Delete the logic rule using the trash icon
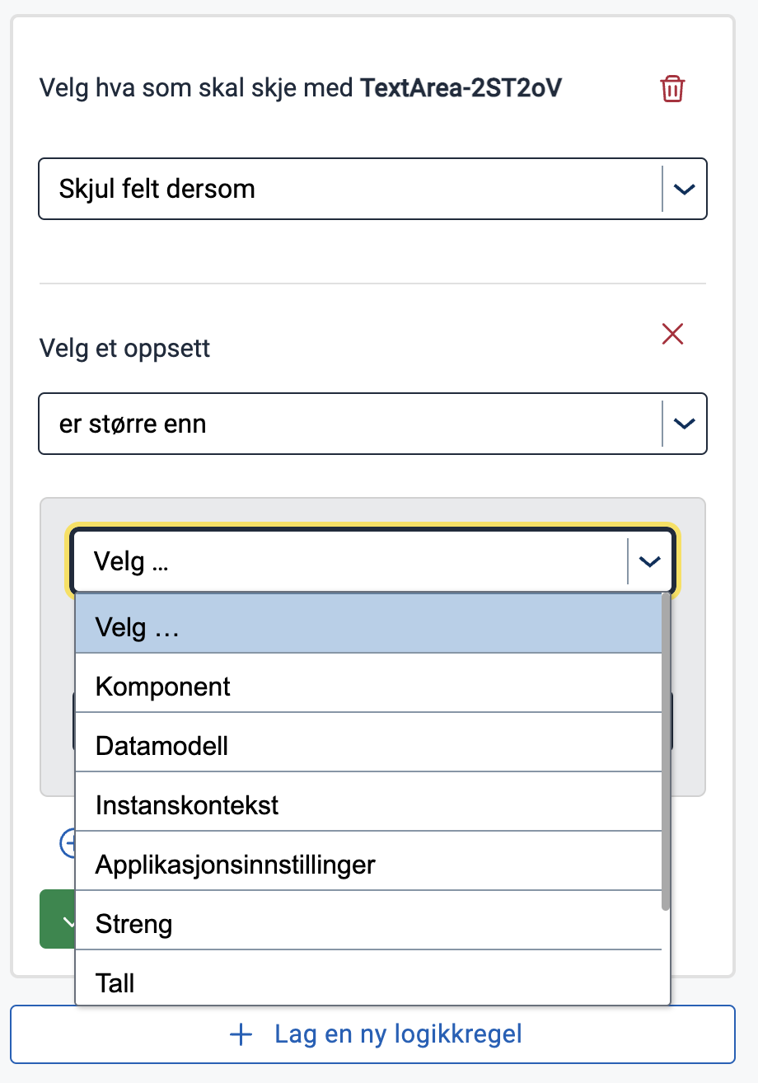Image resolution: width=758 pixels, height=1083 pixels. coord(671,88)
